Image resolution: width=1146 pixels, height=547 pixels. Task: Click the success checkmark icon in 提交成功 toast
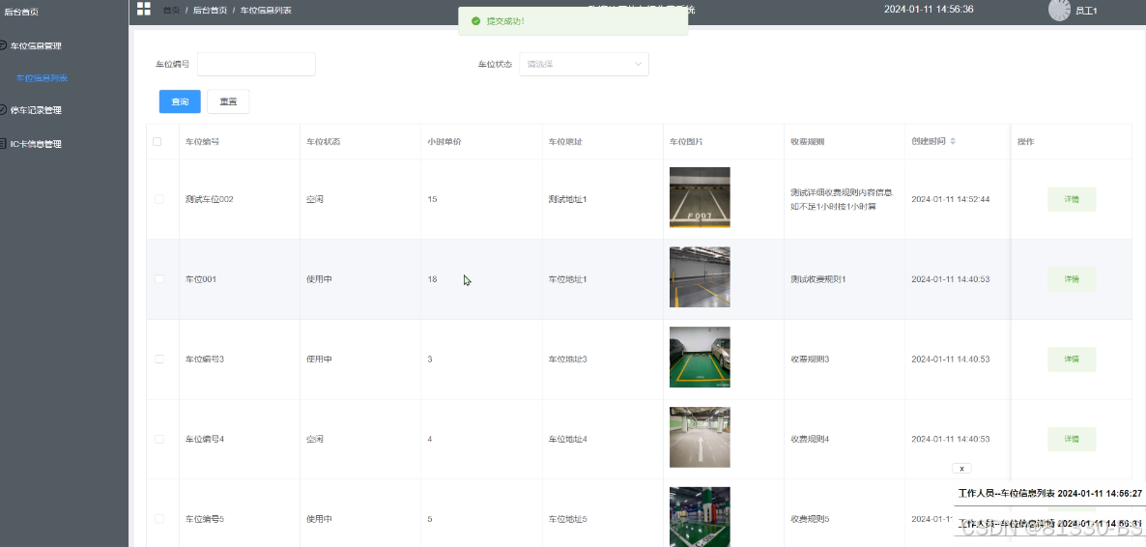coord(475,21)
